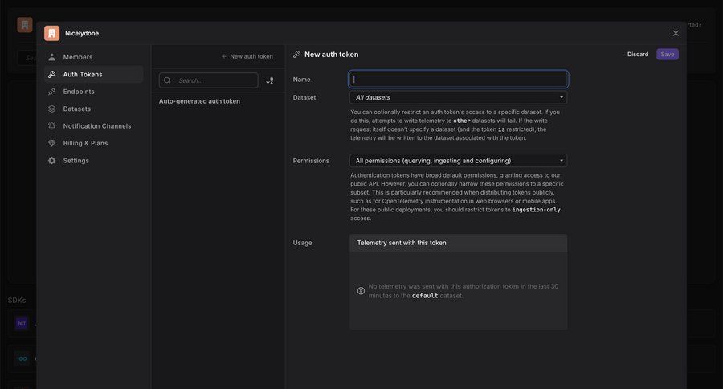The height and width of the screenshot is (389, 723).
Task: Discard the new auth token
Action: coord(638,55)
